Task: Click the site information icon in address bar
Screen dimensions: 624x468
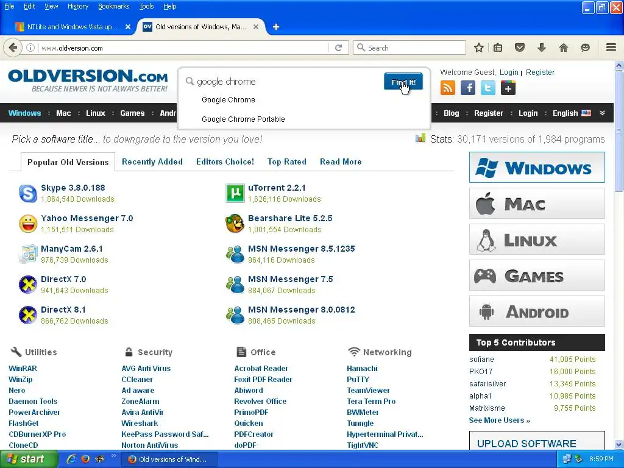Action: [x=30, y=48]
